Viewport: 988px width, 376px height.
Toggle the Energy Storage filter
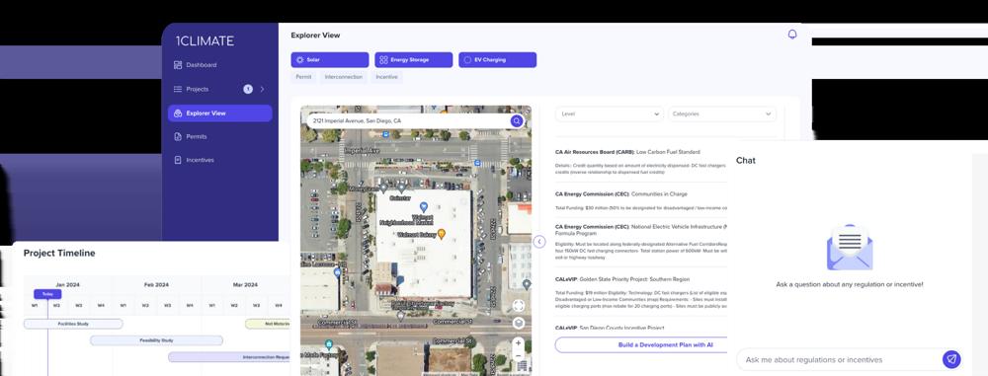[x=413, y=60]
